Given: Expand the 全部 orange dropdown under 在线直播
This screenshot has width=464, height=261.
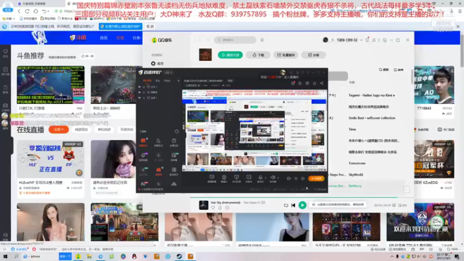Looking at the screenshot, I should (59, 129).
